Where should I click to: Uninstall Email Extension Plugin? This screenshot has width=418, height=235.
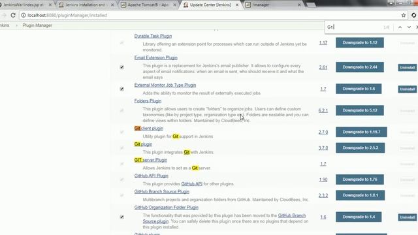[408, 67]
